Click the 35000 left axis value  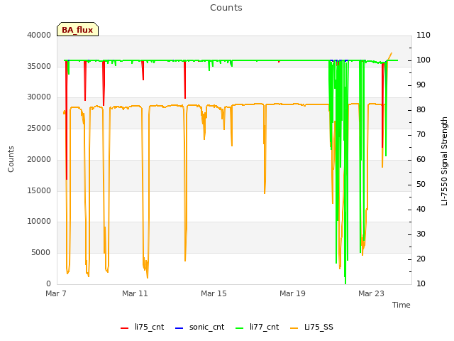point(39,66)
